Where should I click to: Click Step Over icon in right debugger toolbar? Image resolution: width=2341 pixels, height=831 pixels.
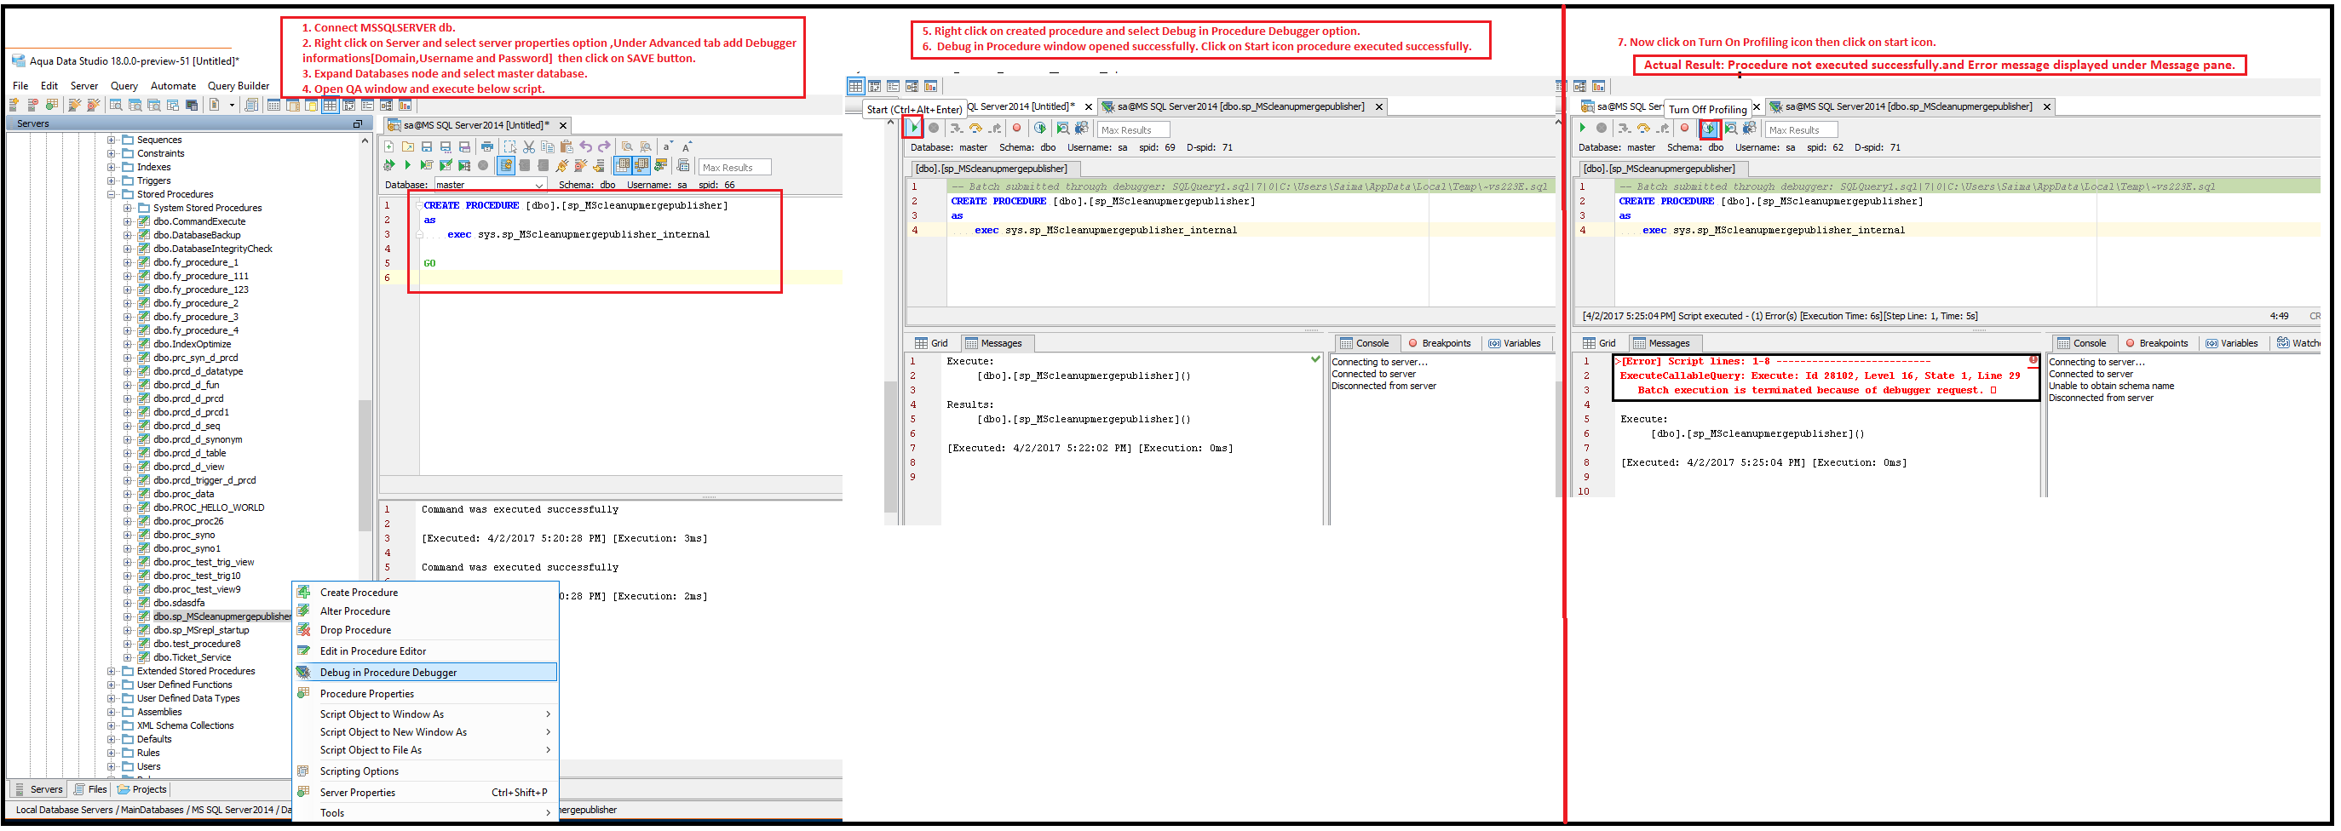pos(1644,128)
